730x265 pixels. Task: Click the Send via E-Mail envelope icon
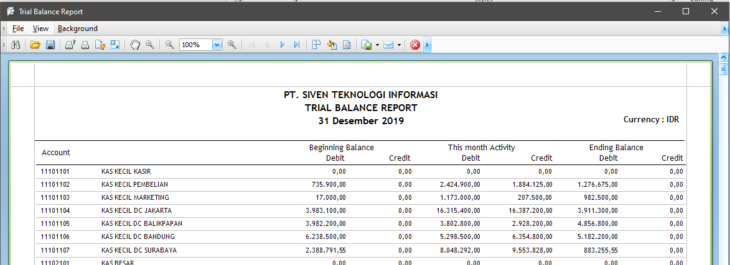click(389, 45)
